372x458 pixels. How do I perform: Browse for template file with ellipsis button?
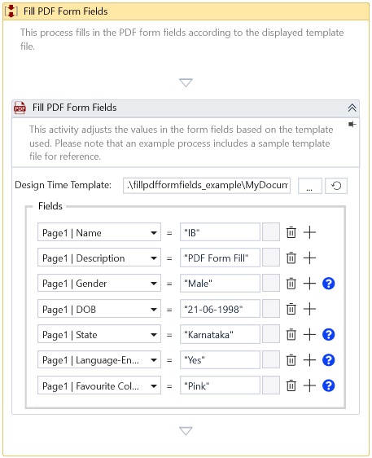(309, 186)
